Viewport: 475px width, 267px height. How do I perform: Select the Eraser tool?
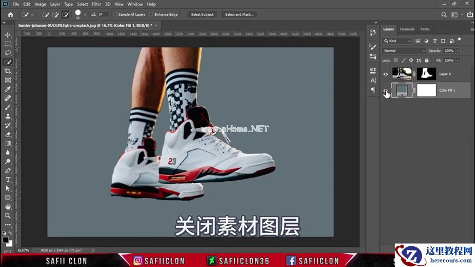(x=8, y=134)
